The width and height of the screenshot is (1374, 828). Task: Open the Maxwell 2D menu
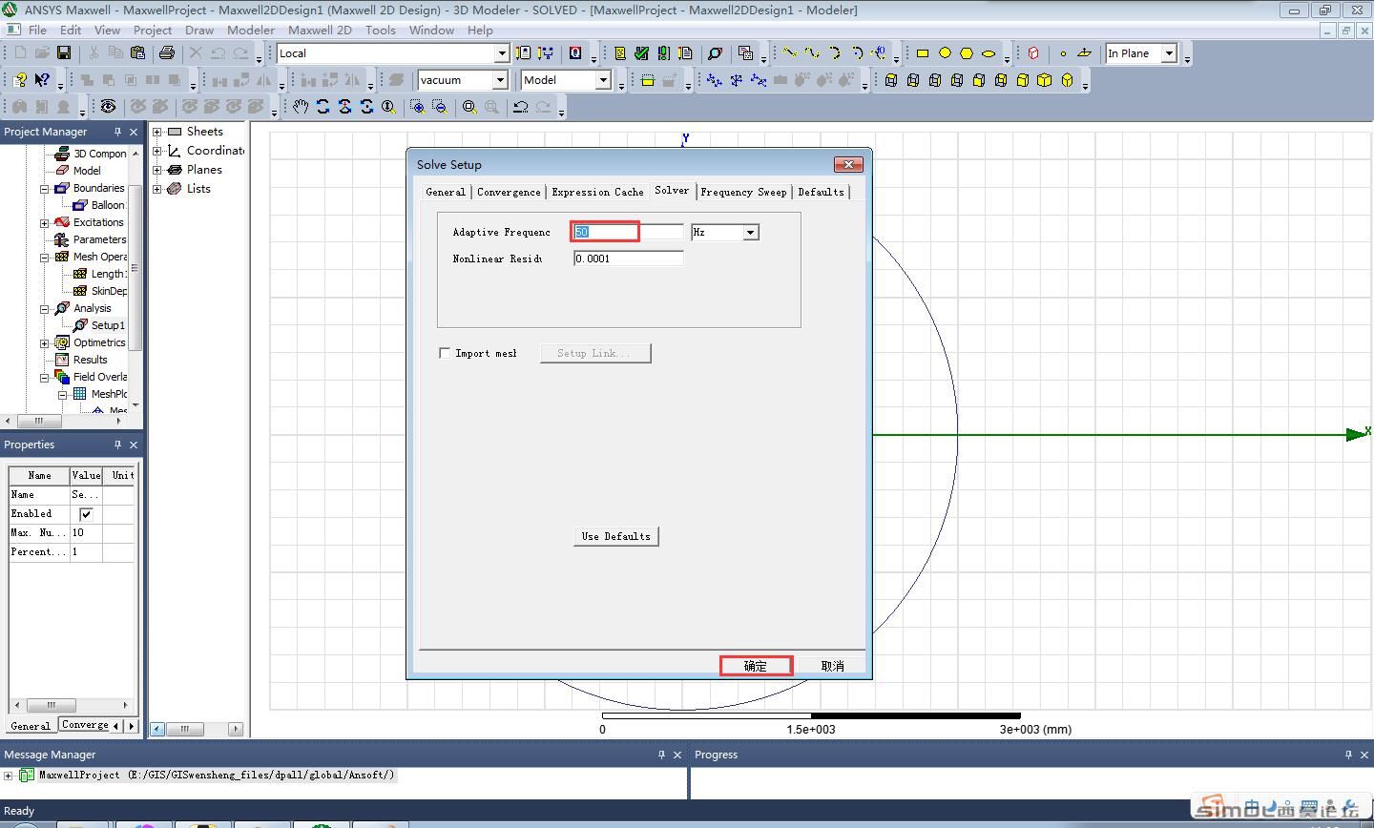(x=320, y=30)
